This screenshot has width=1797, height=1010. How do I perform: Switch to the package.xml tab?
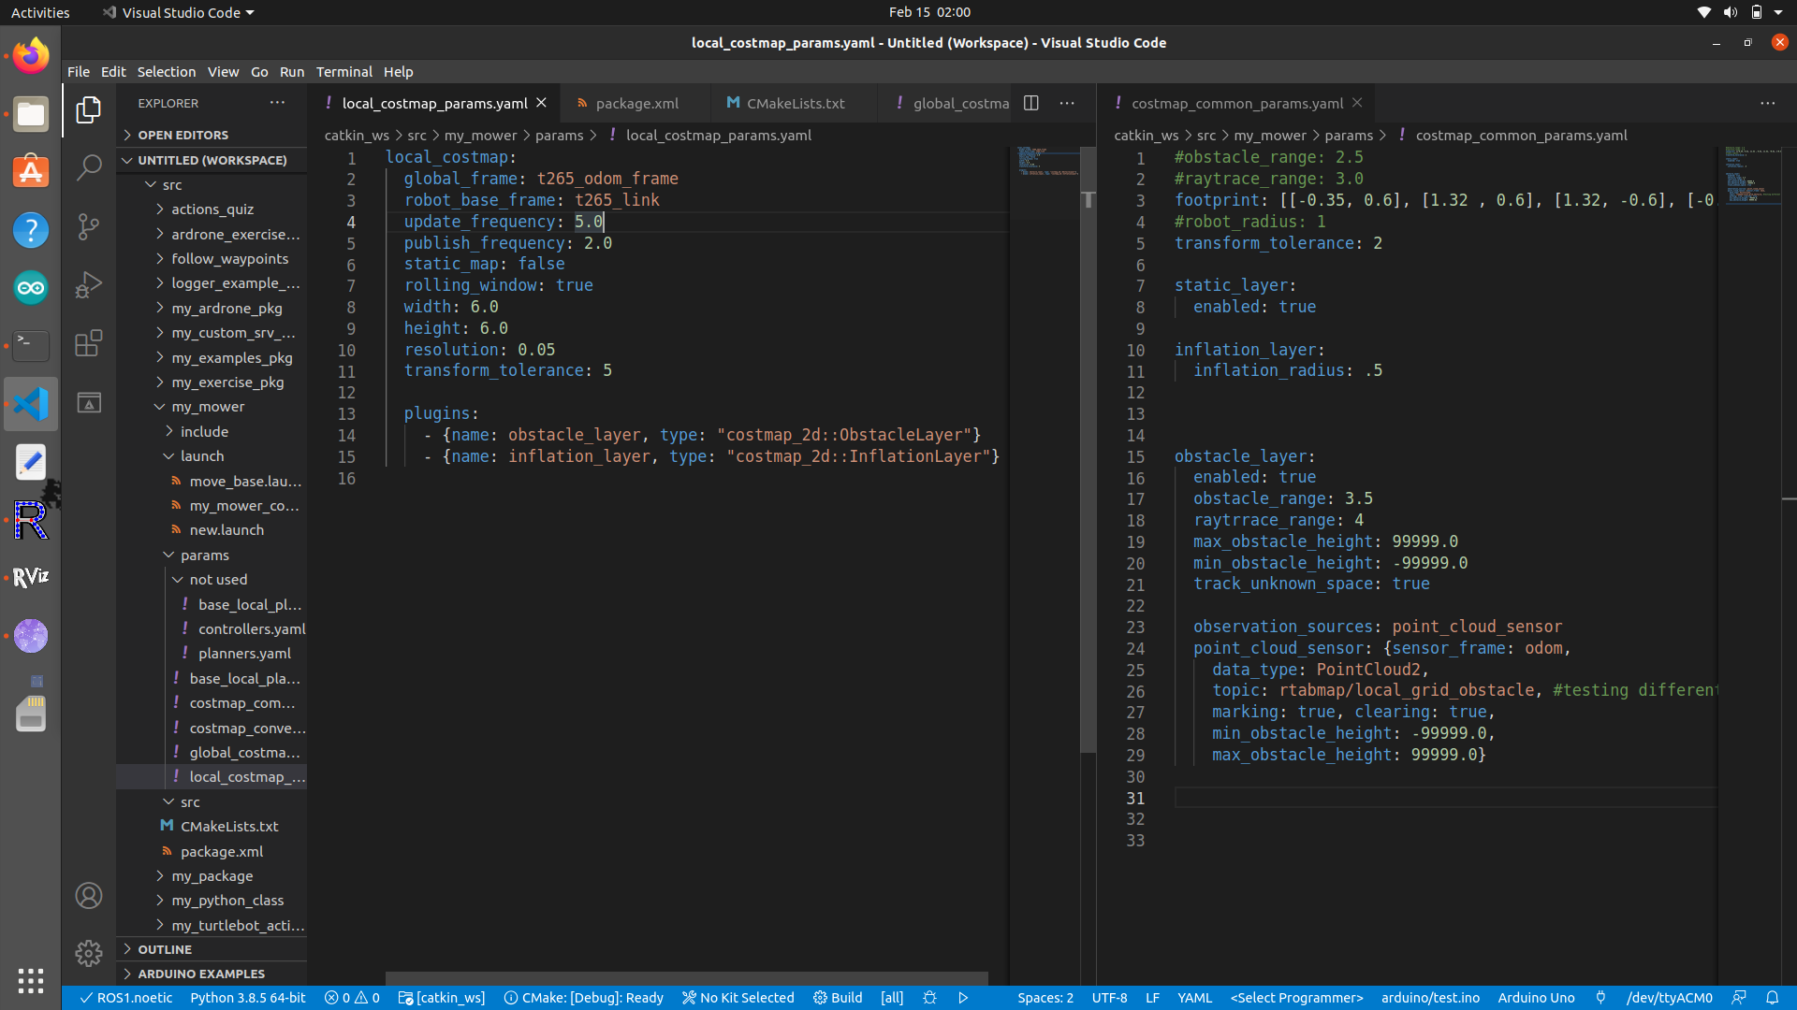(x=636, y=103)
